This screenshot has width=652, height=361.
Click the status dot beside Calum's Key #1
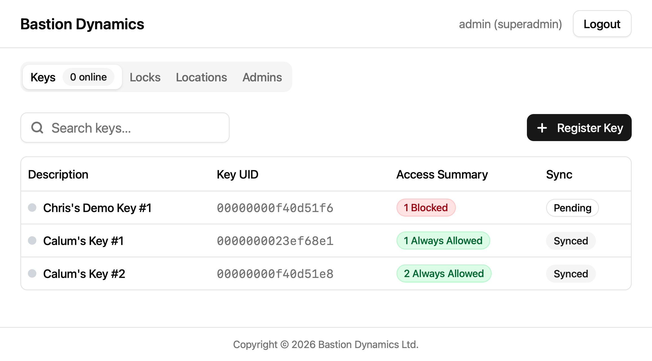32,241
